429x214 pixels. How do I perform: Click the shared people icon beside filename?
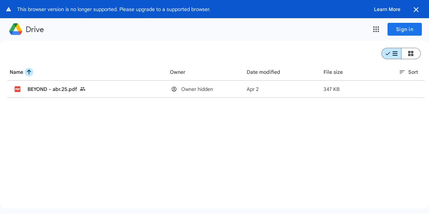coord(83,89)
